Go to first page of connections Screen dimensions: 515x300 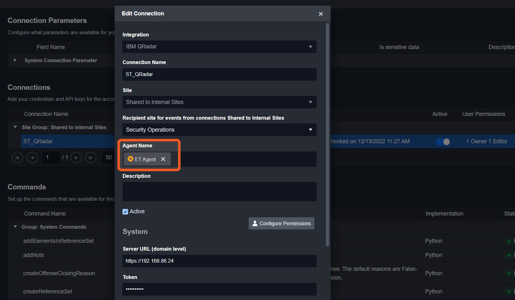(x=17, y=157)
